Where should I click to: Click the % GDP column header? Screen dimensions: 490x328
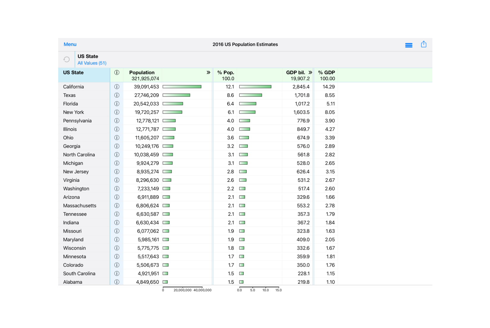point(326,72)
